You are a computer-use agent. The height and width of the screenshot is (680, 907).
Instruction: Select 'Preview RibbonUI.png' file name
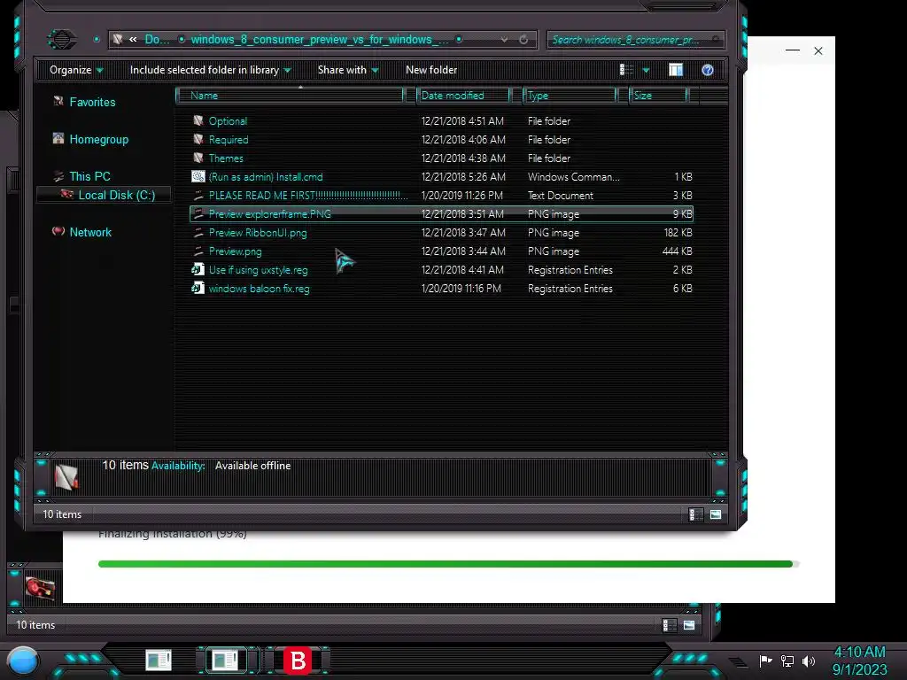tap(258, 233)
